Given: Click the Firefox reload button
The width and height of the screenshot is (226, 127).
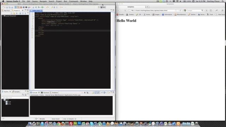Looking at the screenshot, I should (x=180, y=11).
